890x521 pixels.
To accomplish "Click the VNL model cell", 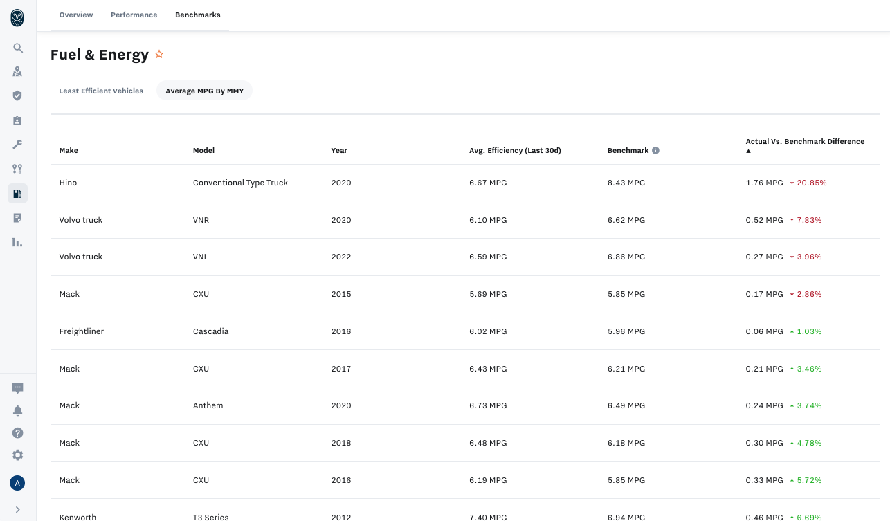I will (x=201, y=257).
